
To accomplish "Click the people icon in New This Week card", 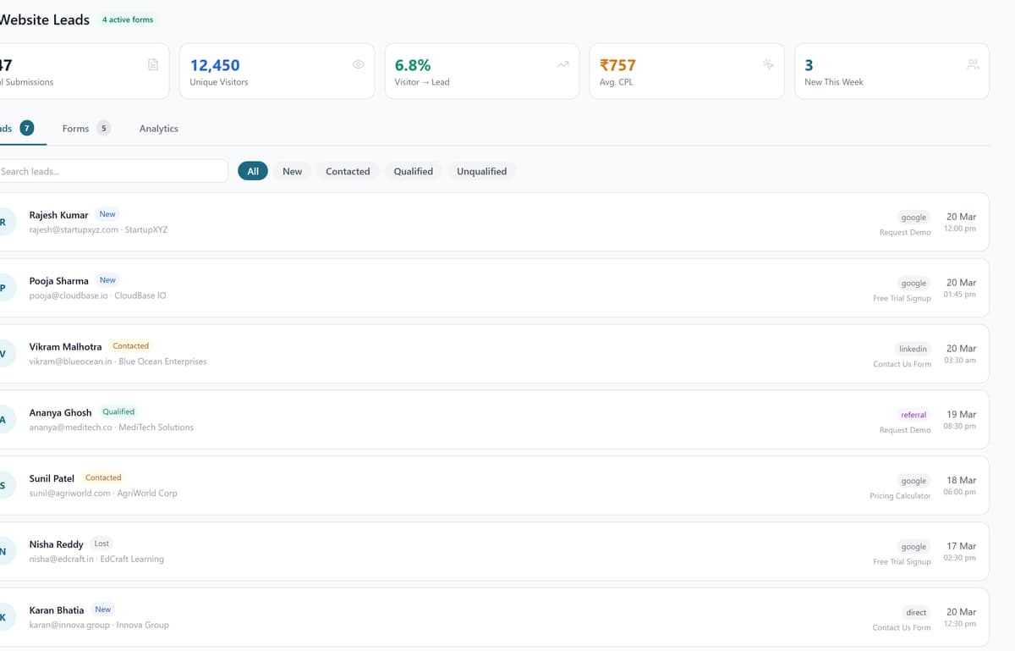I will pyautogui.click(x=973, y=64).
